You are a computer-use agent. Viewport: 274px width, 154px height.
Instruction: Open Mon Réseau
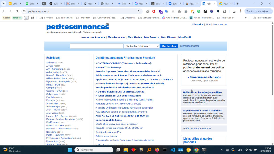(x=169, y=37)
